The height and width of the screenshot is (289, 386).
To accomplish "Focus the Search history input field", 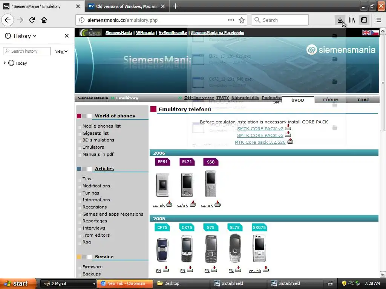I will coord(27,51).
